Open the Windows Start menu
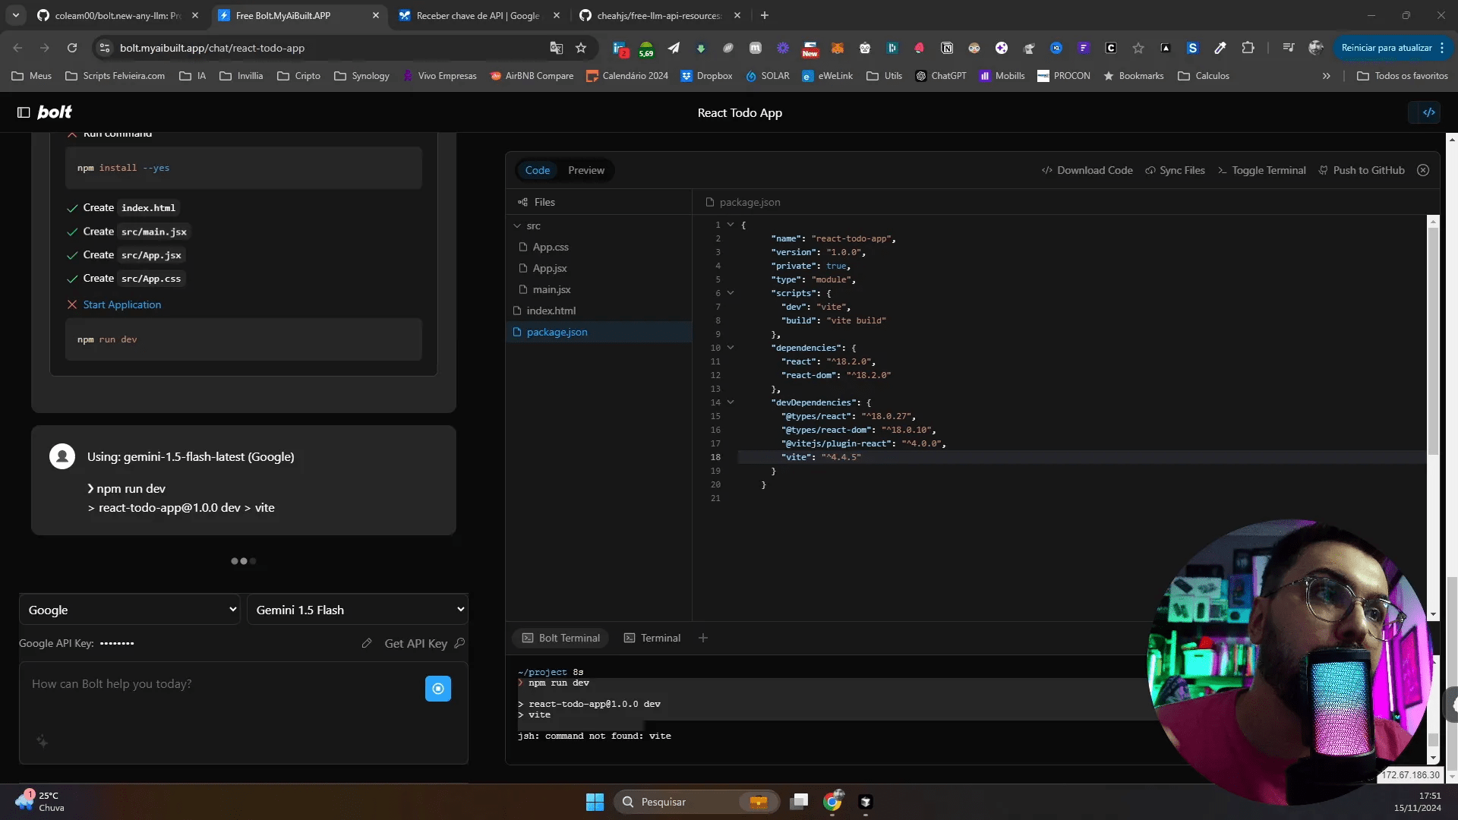This screenshot has height=820, width=1458. [x=595, y=802]
